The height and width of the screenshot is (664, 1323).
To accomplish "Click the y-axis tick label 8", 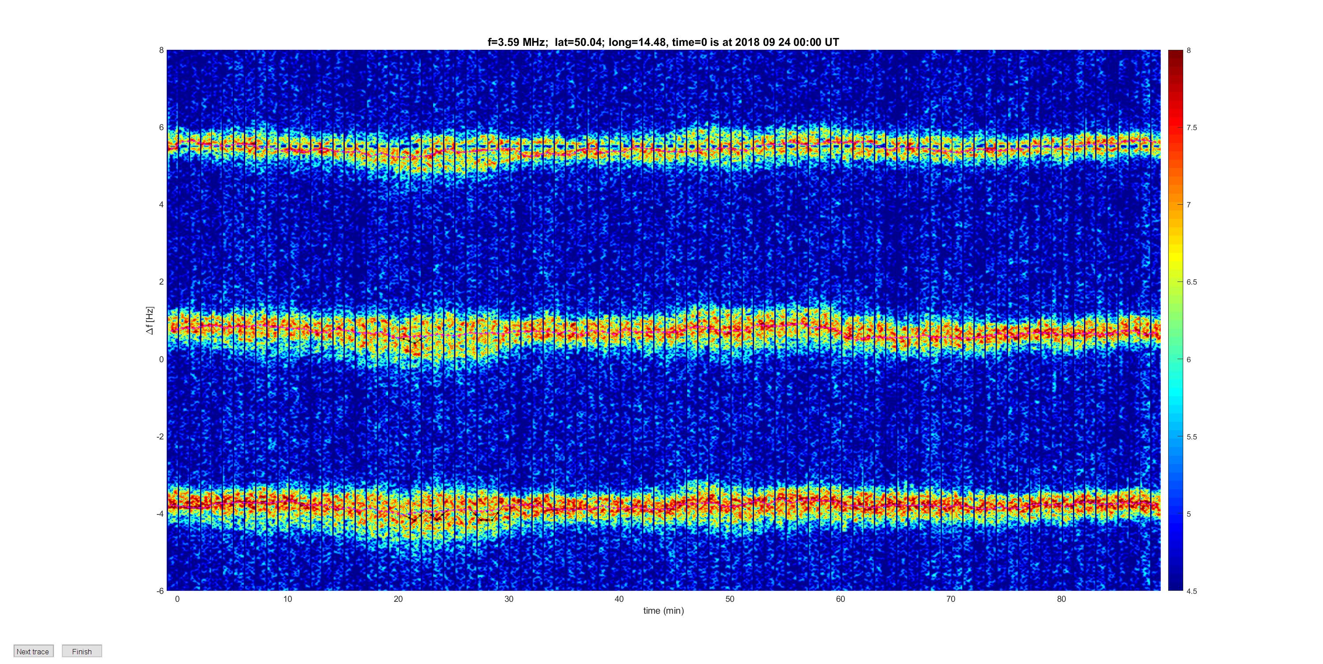I will [161, 50].
